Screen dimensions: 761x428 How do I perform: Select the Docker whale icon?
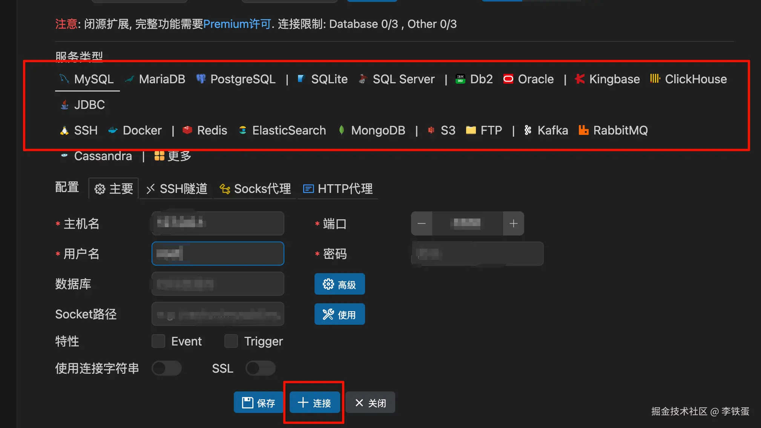113,130
